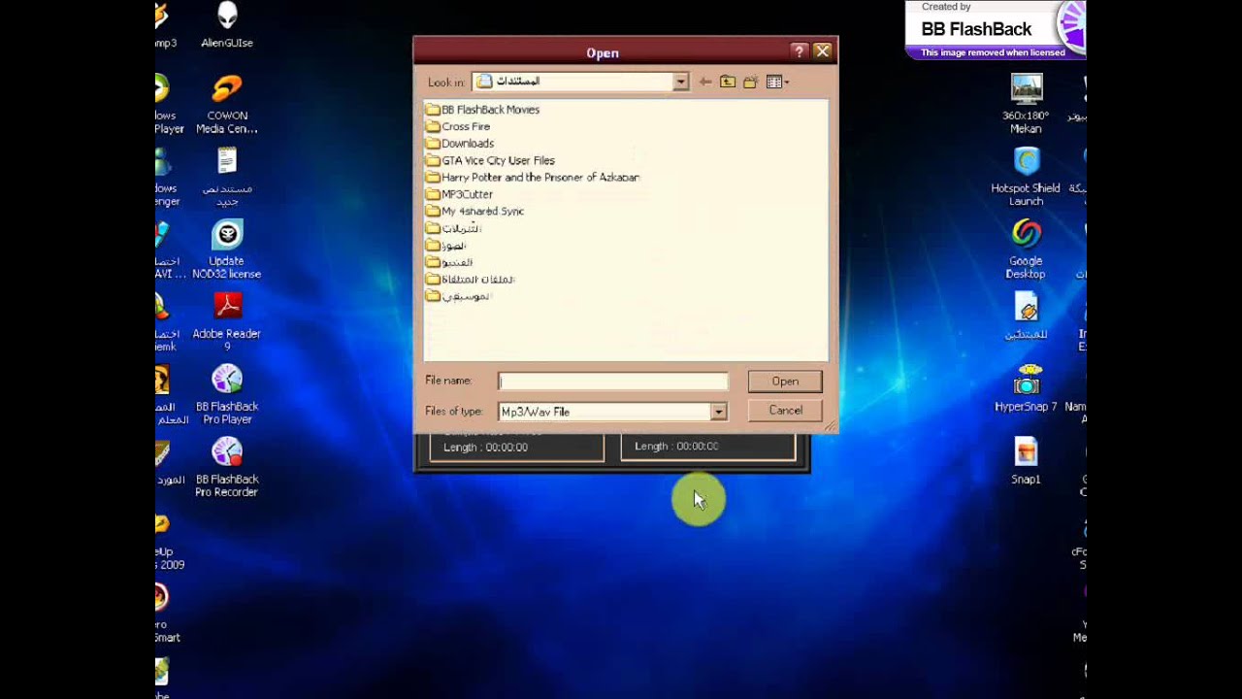
Task: Select the Adobe Reader 9 desktop icon
Action: tap(227, 322)
